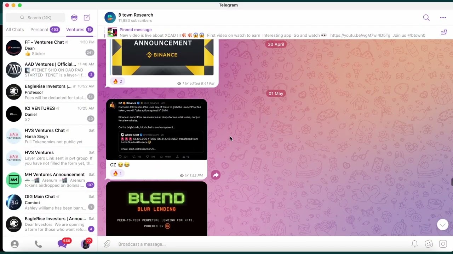This screenshot has height=254, width=453.
Task: Open B town Research channel avatar
Action: tap(110, 18)
